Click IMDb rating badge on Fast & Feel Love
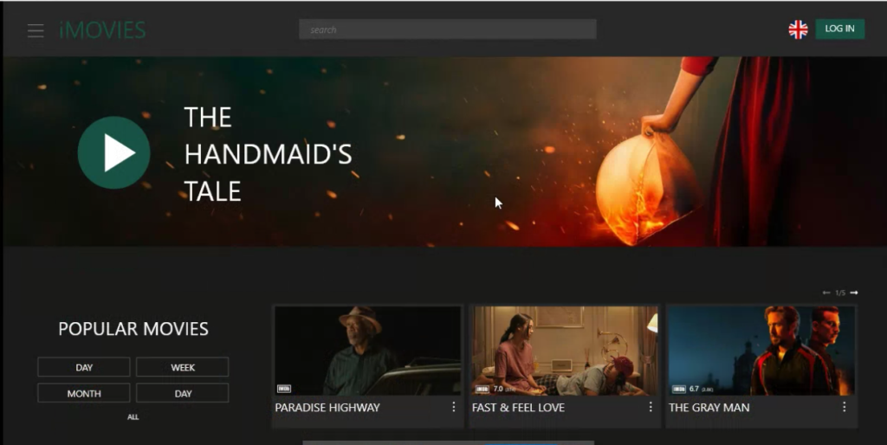The image size is (887, 445). (x=482, y=389)
